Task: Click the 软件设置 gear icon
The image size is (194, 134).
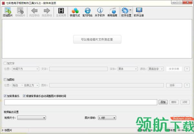Action: point(125,11)
